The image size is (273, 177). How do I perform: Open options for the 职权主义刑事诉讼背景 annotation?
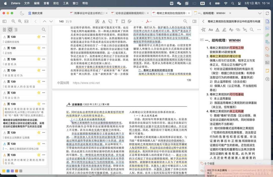(44, 133)
